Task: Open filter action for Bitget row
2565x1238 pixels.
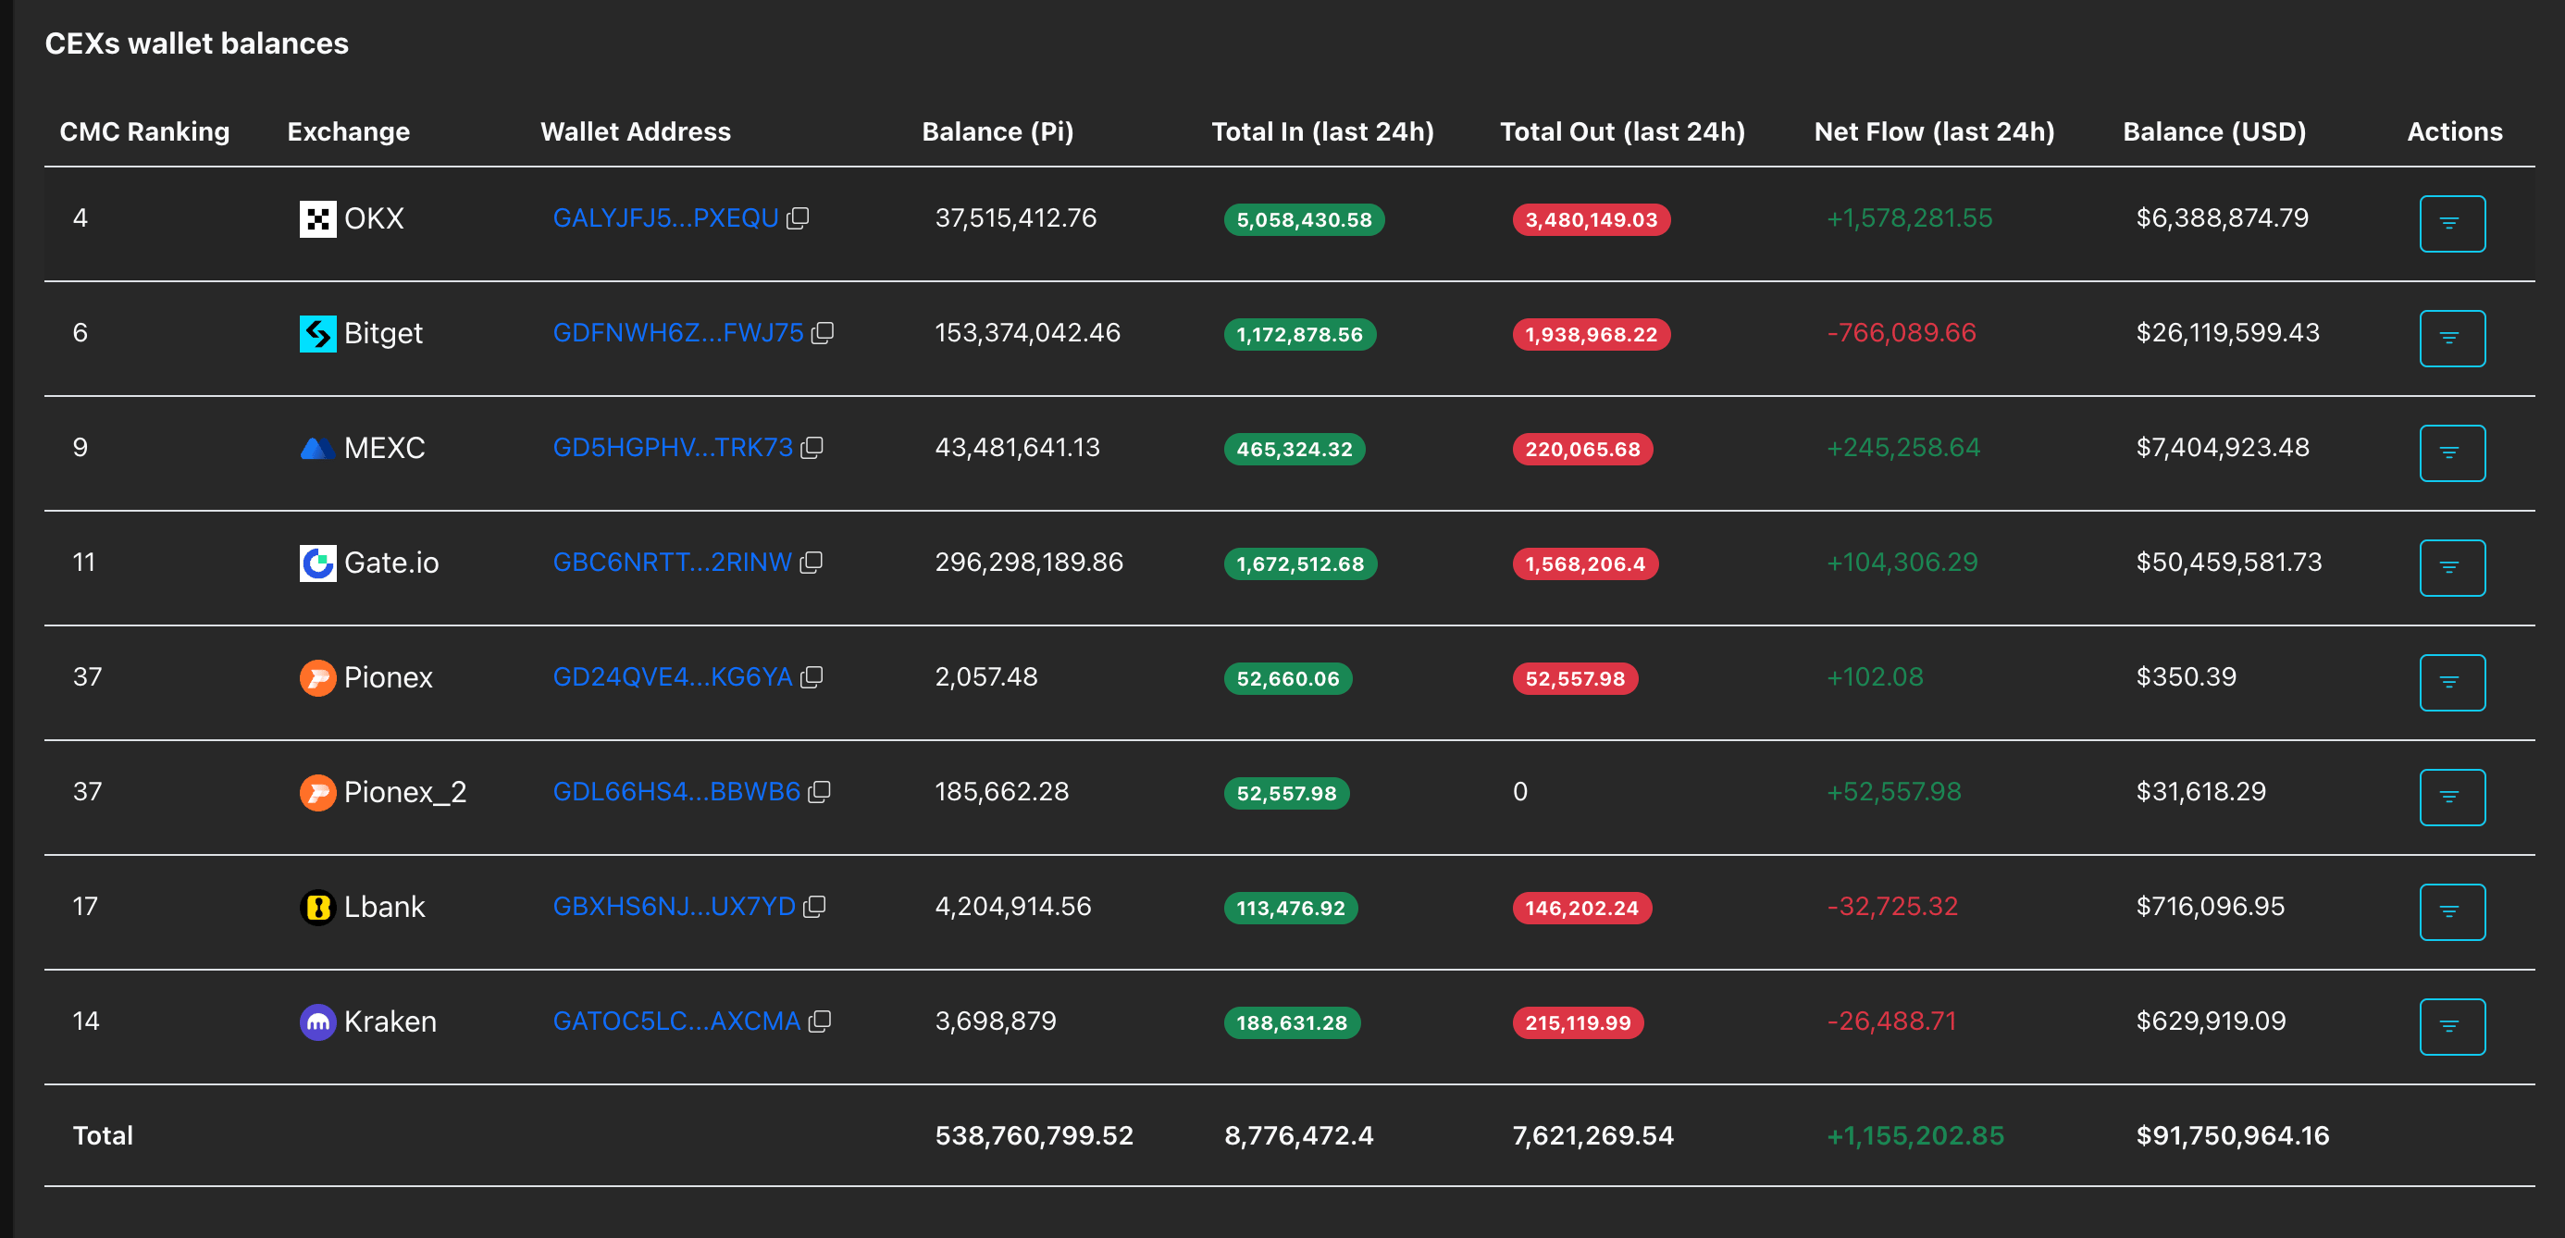Action: (2451, 338)
